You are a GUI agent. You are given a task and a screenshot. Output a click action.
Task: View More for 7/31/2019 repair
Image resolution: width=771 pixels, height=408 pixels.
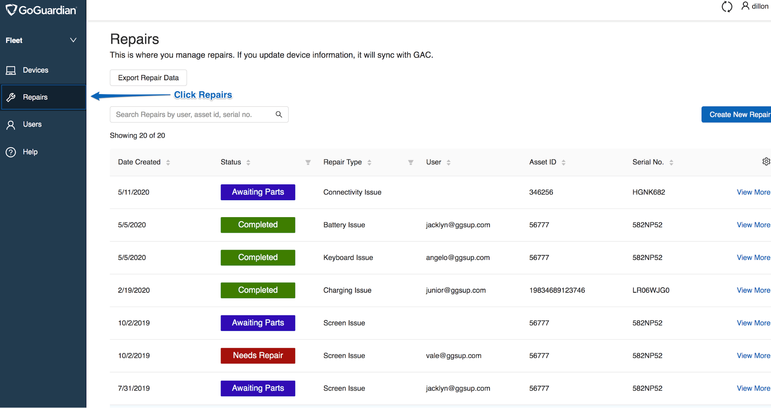pyautogui.click(x=753, y=388)
